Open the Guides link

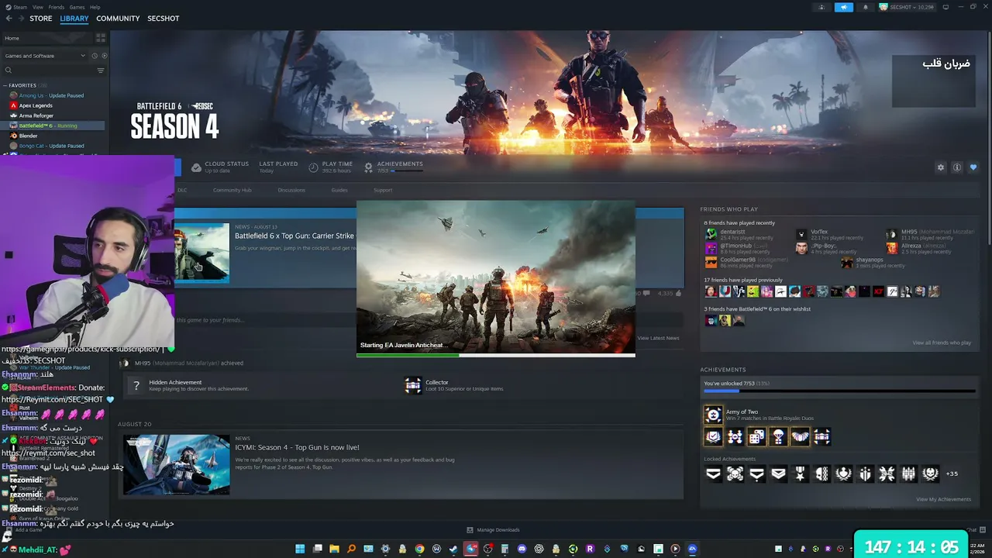[x=339, y=190]
